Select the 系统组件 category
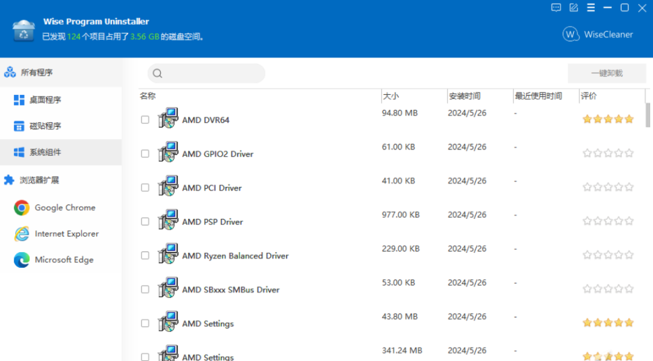Screen dimensions: 653x361 click(x=61, y=152)
